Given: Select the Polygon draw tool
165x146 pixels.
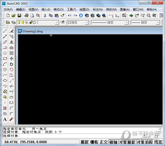Looking at the screenshot, I should click(x=5, y=53).
